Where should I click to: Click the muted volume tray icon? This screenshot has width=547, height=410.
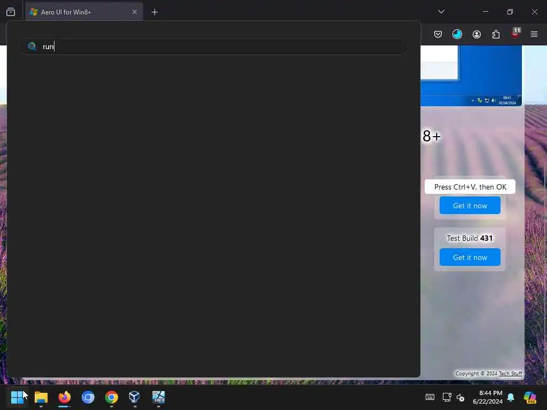pyautogui.click(x=460, y=397)
